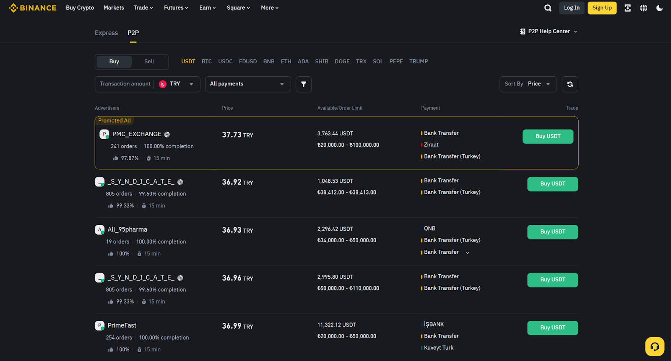Click the filter funnel icon
The width and height of the screenshot is (671, 361).
304,84
